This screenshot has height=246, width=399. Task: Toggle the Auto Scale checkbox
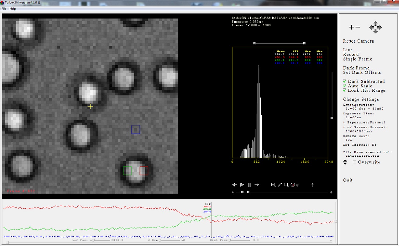pyautogui.click(x=344, y=86)
